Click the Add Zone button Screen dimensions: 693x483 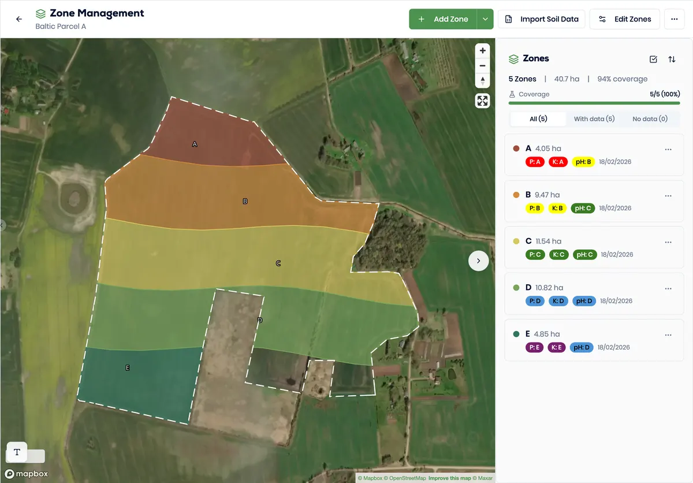(443, 19)
